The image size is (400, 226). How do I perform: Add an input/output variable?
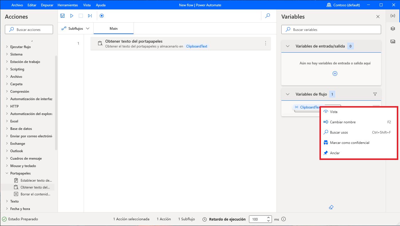[335, 74]
